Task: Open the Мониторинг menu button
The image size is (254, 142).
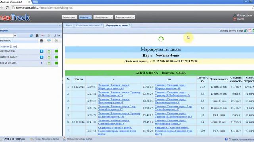Action: point(69,17)
